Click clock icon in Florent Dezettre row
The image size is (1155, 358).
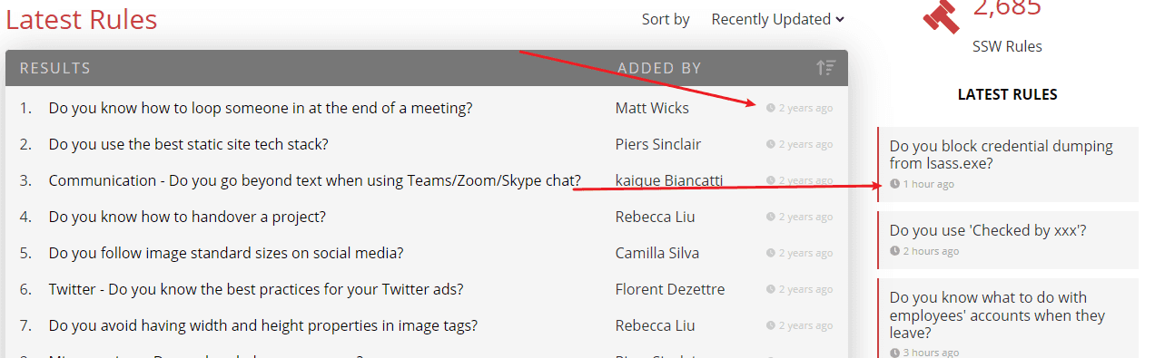pos(771,289)
